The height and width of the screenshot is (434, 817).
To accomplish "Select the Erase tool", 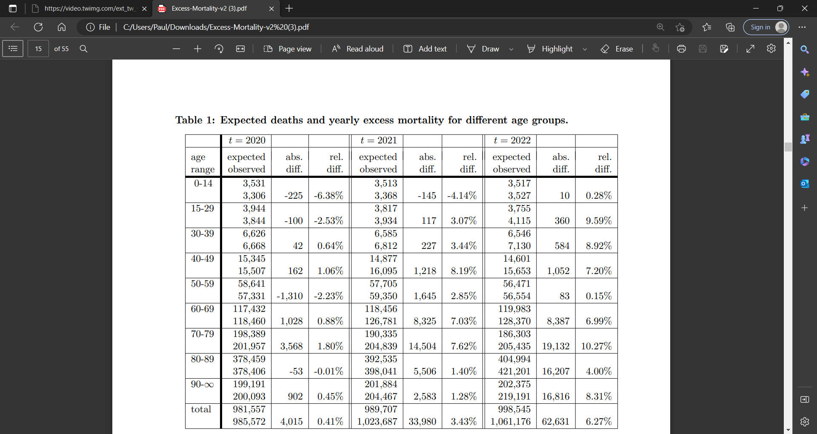I will coord(617,49).
